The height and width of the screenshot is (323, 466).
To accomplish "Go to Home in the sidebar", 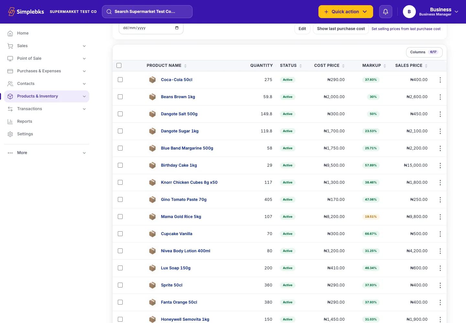I will tap(47, 33).
